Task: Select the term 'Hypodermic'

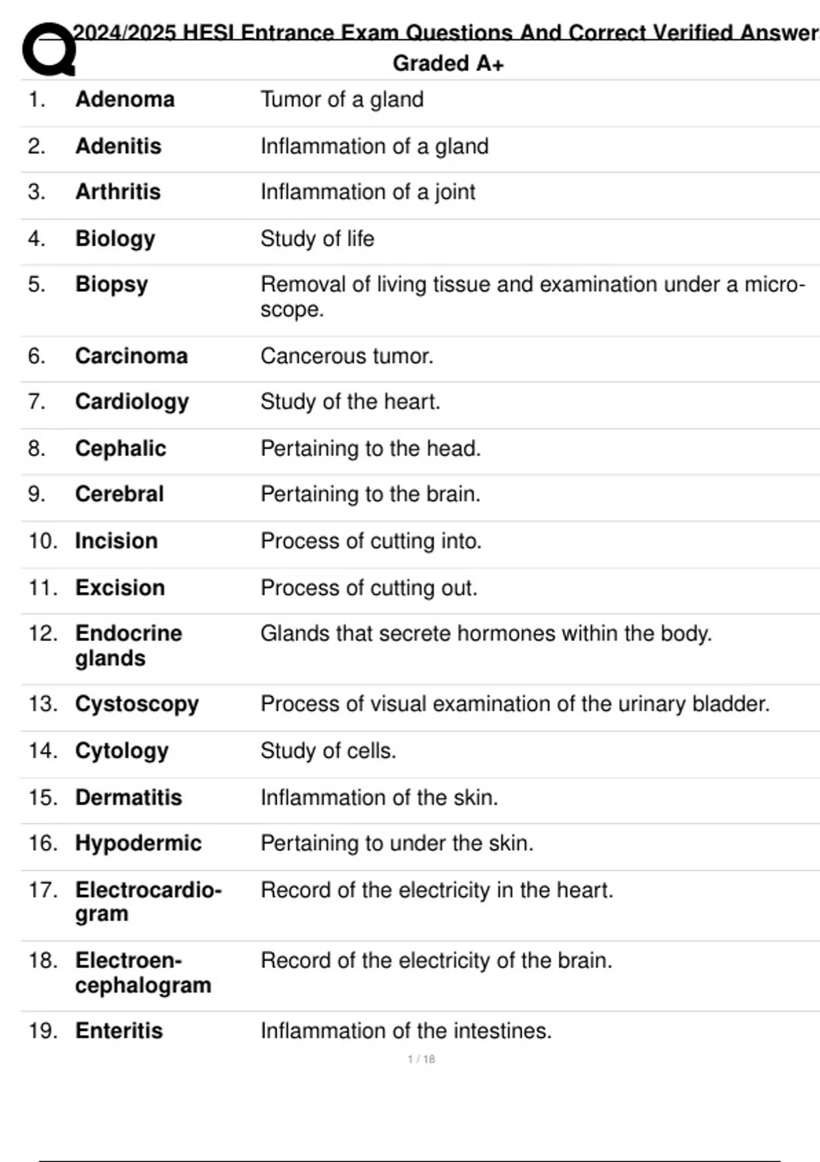Action: tap(138, 843)
